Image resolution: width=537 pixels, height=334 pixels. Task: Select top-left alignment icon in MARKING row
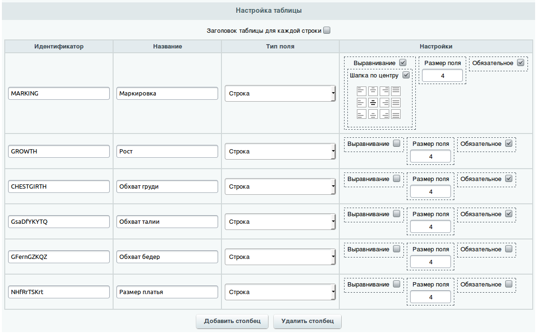362,91
